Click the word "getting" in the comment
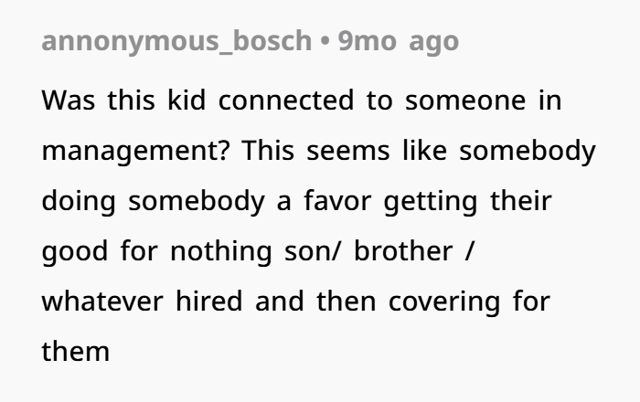The width and height of the screenshot is (640, 402). point(431,202)
